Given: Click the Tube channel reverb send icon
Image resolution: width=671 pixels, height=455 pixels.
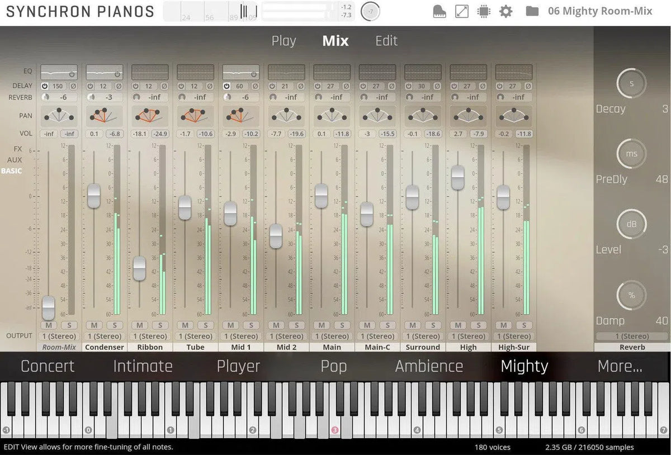Looking at the screenshot, I should click(x=182, y=97).
